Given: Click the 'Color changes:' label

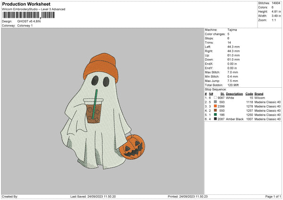Looking at the screenshot, I should [215, 34].
